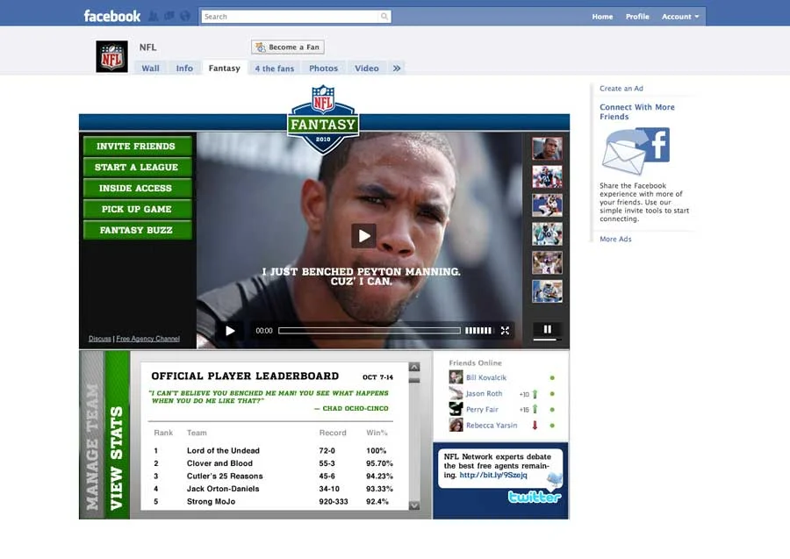Click Rebecca Yarsin's avatar
Viewport: 790px width, 559px height.
tap(456, 425)
